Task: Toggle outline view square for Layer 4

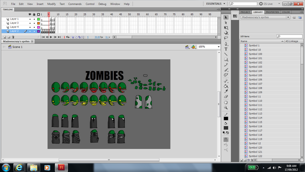Action: pos(39,27)
